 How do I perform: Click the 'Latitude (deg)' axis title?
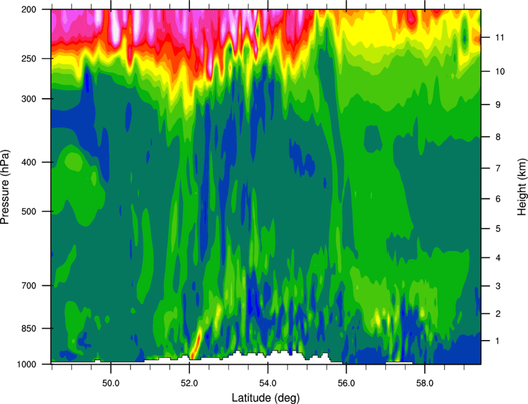pyautogui.click(x=265, y=398)
